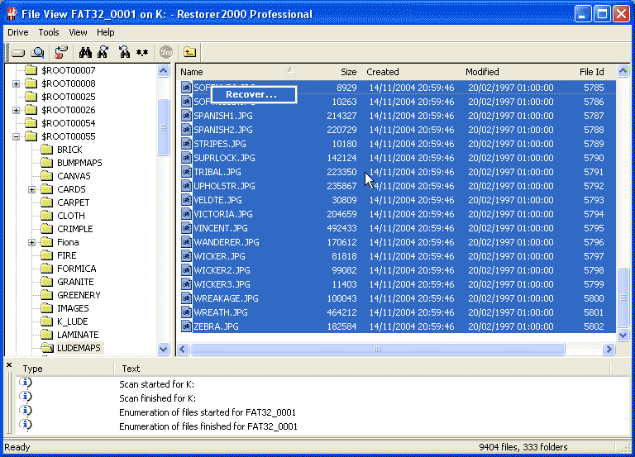Click the file icon beside VINCENT.JPG

pyautogui.click(x=186, y=228)
